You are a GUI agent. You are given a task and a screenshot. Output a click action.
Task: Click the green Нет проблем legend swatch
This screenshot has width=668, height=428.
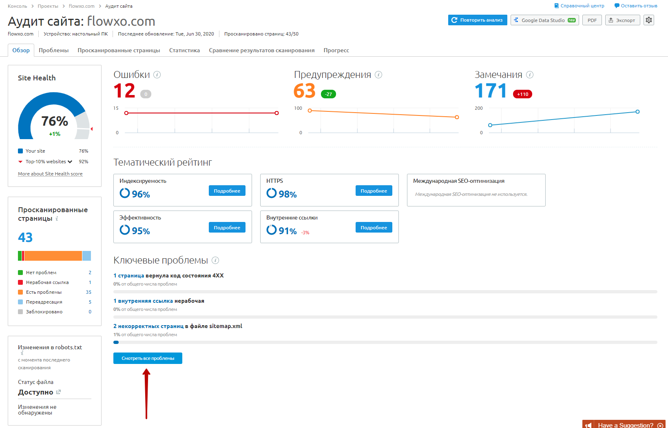coord(20,273)
